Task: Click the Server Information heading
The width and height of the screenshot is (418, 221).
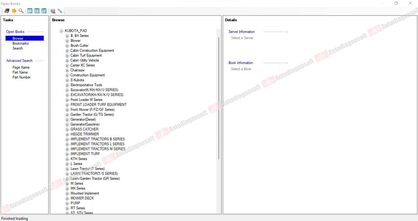Action: click(242, 32)
